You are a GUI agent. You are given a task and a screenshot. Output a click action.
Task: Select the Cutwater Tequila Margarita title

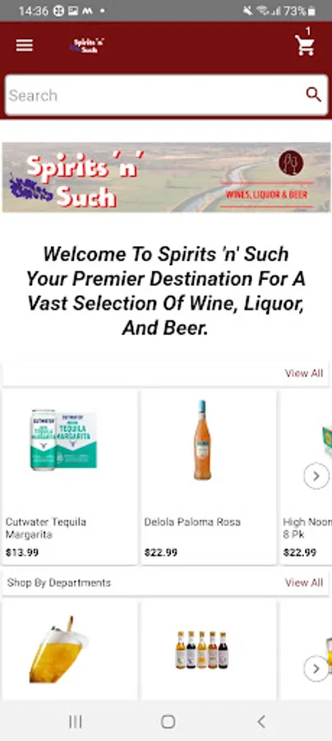pyautogui.click(x=46, y=529)
